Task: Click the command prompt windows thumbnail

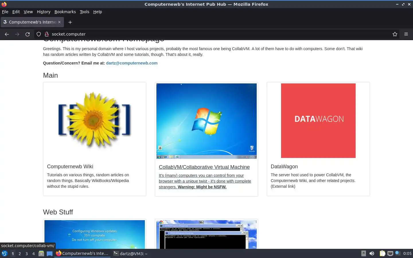Action: pos(206,234)
